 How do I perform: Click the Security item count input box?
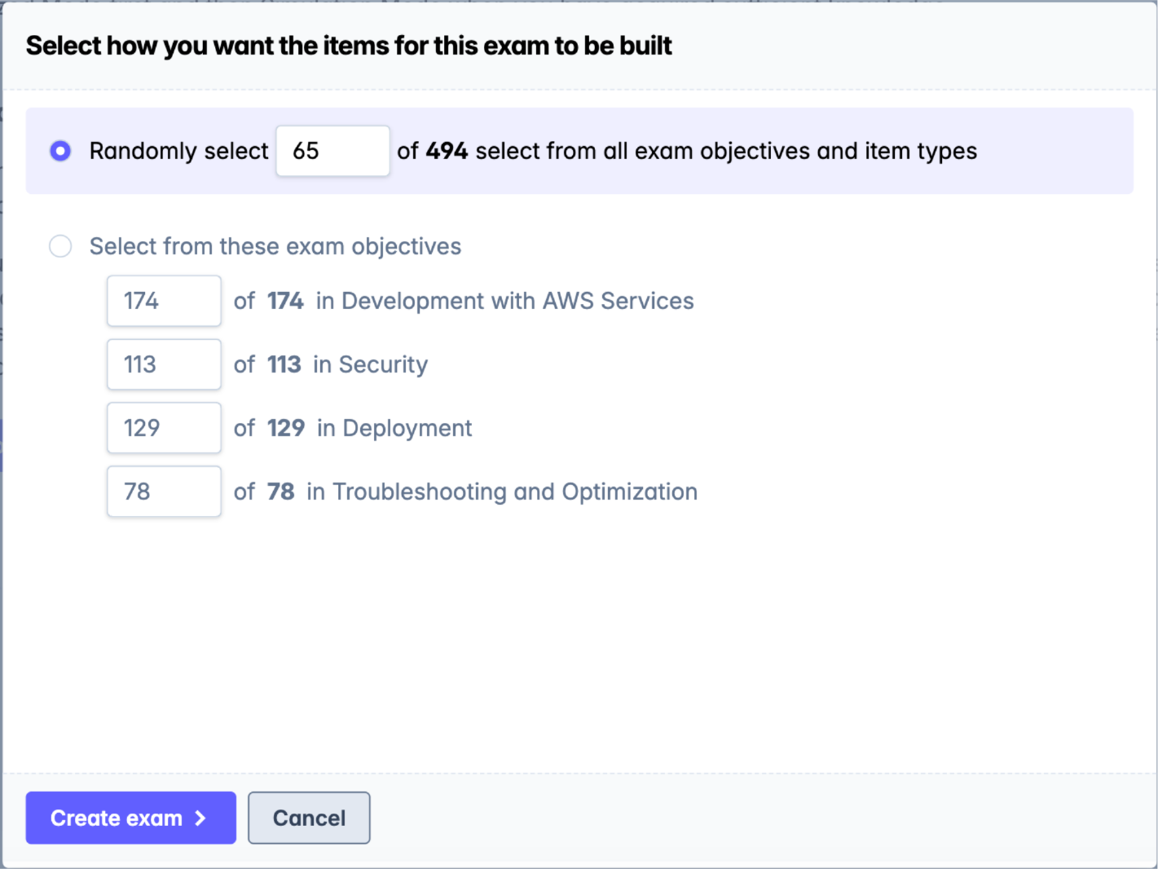[x=164, y=364]
